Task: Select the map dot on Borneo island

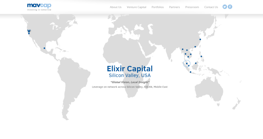Action: [x=196, y=63]
